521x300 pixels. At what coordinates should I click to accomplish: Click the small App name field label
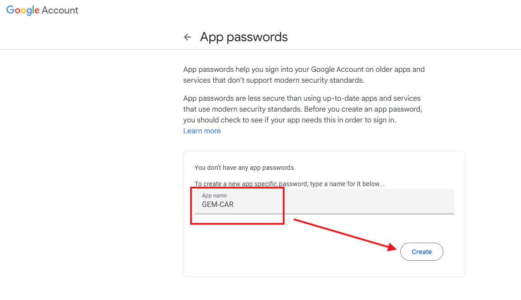pos(214,196)
